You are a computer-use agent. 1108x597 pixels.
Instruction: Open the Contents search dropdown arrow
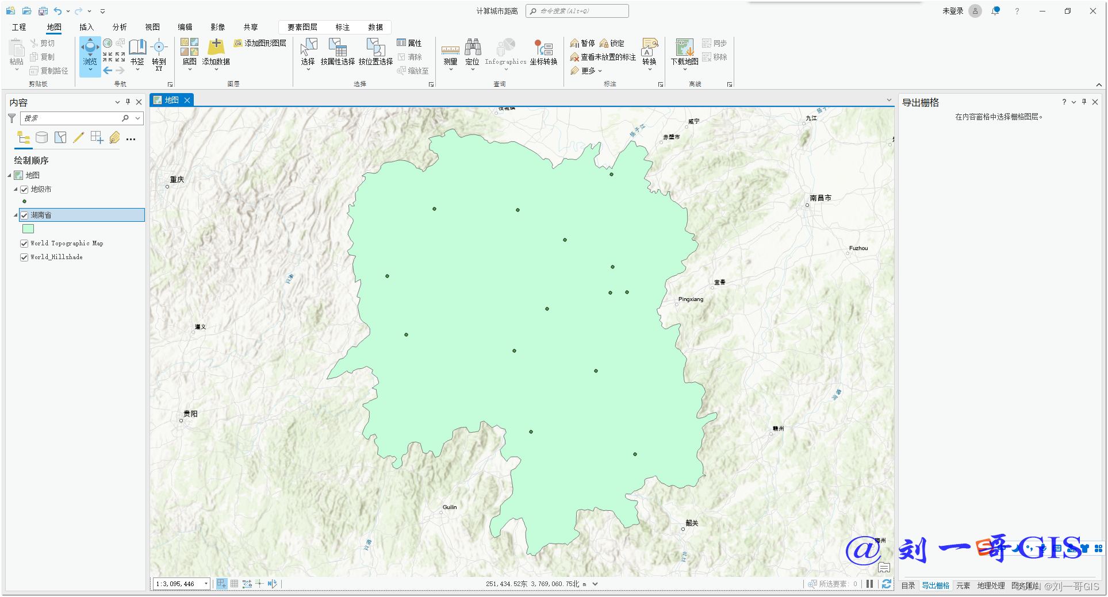pyautogui.click(x=137, y=118)
